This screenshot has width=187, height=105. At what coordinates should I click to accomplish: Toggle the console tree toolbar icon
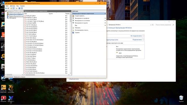coord(14,8)
